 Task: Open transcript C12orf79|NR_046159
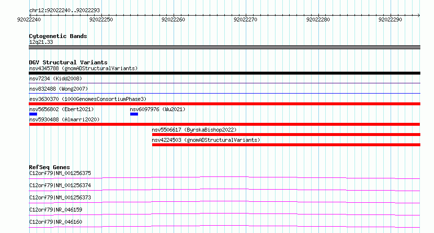(x=56, y=210)
